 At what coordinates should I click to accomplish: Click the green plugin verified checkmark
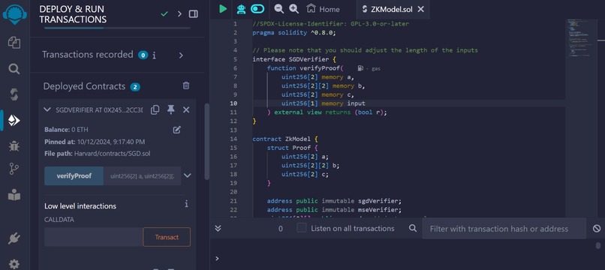coord(164,14)
